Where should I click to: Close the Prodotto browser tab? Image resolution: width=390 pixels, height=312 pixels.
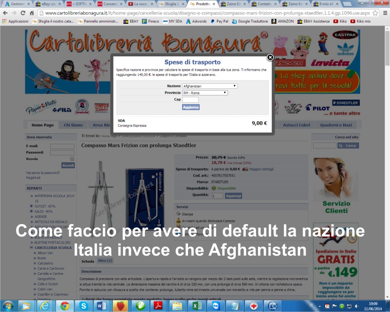pos(213,4)
